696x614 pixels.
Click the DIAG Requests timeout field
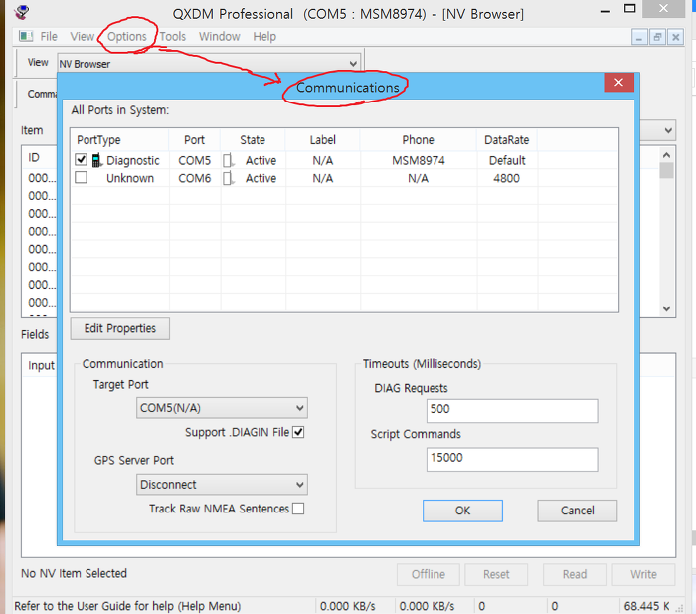pyautogui.click(x=512, y=411)
